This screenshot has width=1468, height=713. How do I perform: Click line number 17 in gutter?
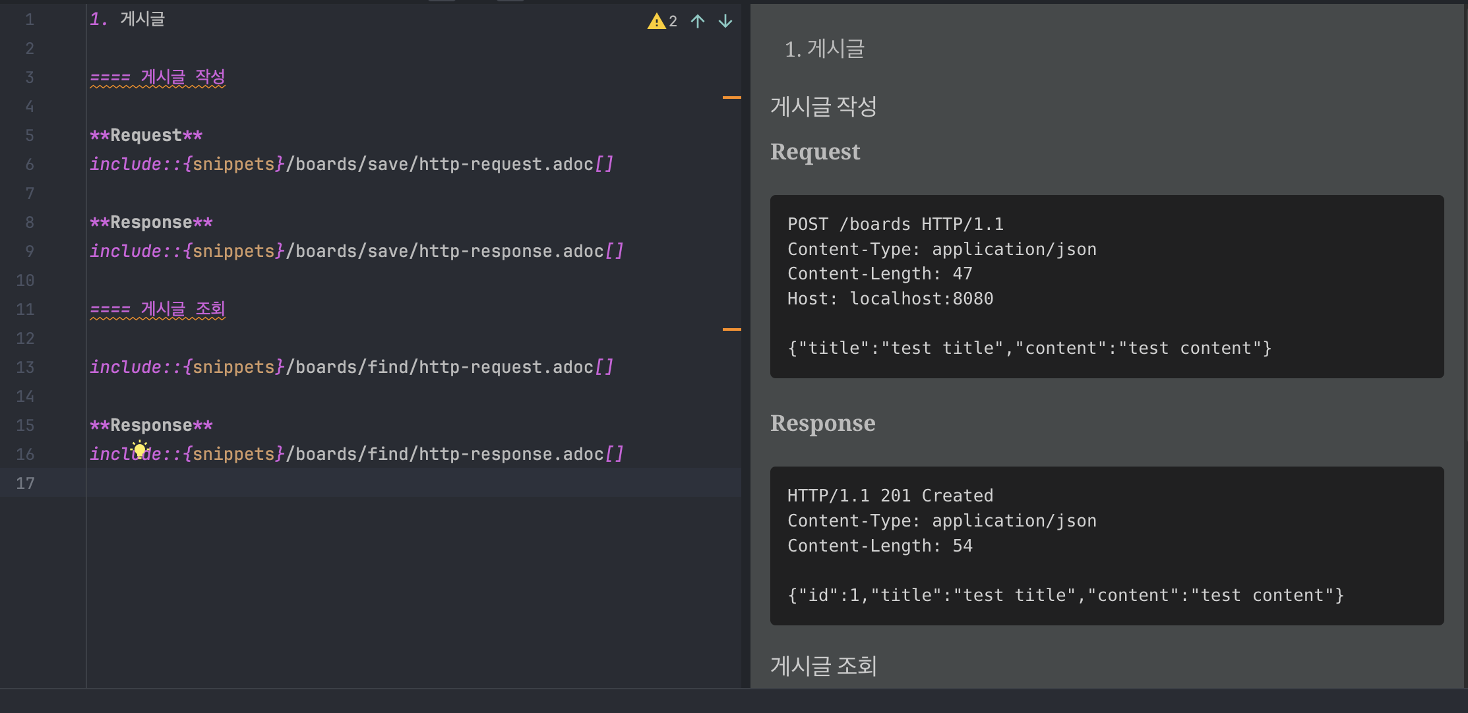click(25, 483)
